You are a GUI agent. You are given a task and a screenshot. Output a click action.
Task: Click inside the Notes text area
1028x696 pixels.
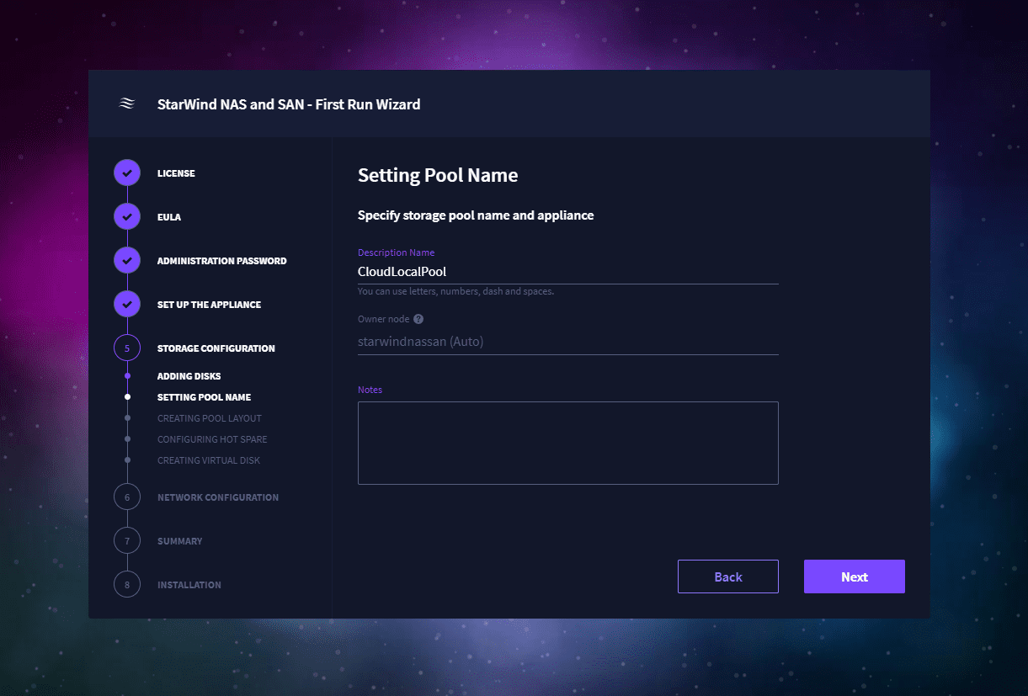(568, 443)
